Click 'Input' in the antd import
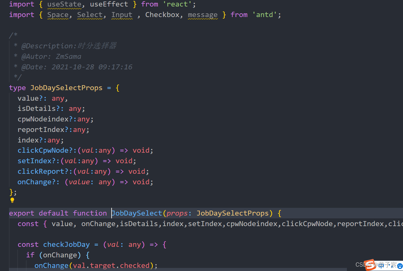Viewport: 403px width, 271px height. 122,15
